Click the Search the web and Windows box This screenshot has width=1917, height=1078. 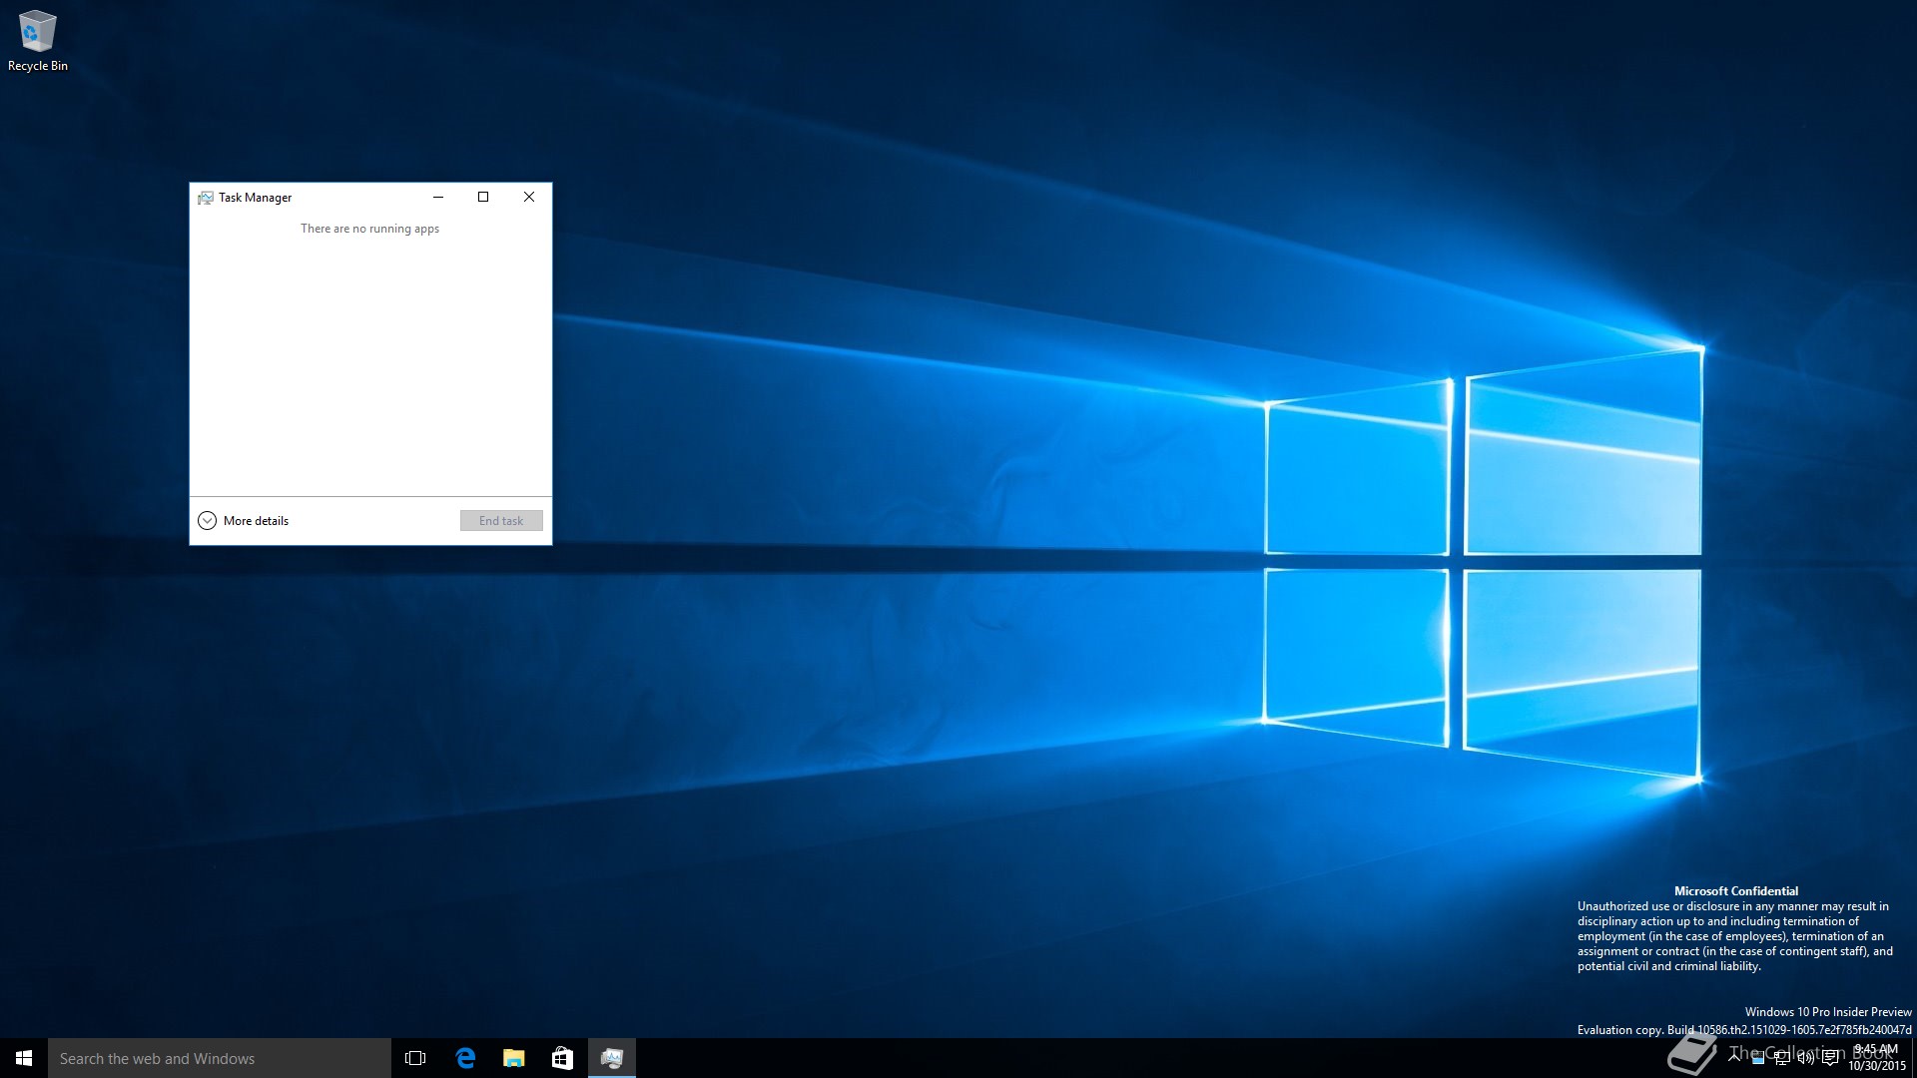click(x=220, y=1058)
